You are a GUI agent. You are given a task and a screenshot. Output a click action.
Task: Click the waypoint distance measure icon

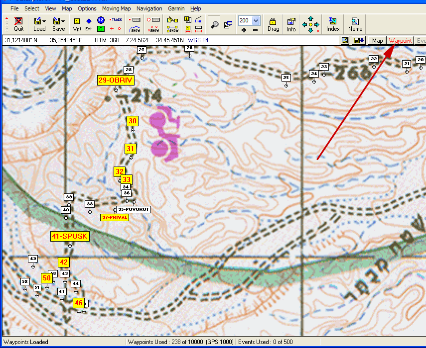pyautogui.click(x=188, y=29)
